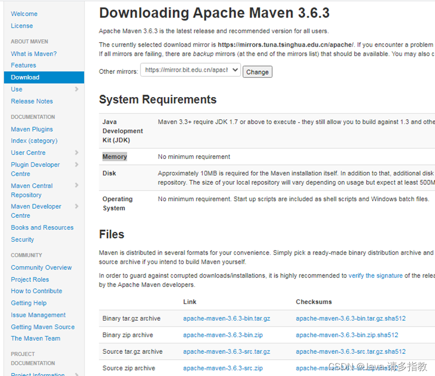Click the Files section heading
Screen dimensions: 435x376
click(x=112, y=234)
